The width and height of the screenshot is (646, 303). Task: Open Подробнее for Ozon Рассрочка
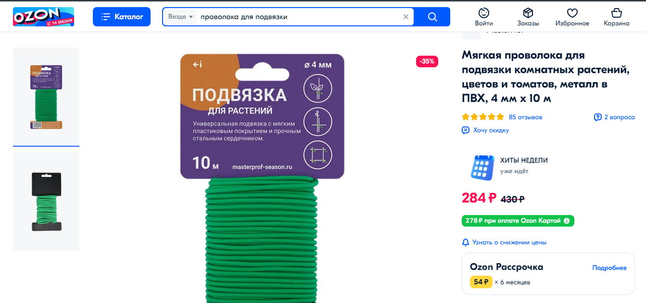609,268
